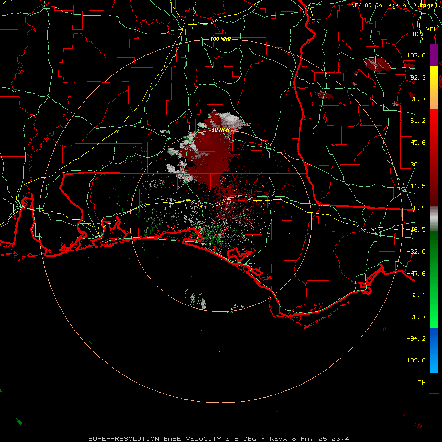Select the -63.1 velocity scale value
The height and width of the screenshot is (442, 442).
416,295
